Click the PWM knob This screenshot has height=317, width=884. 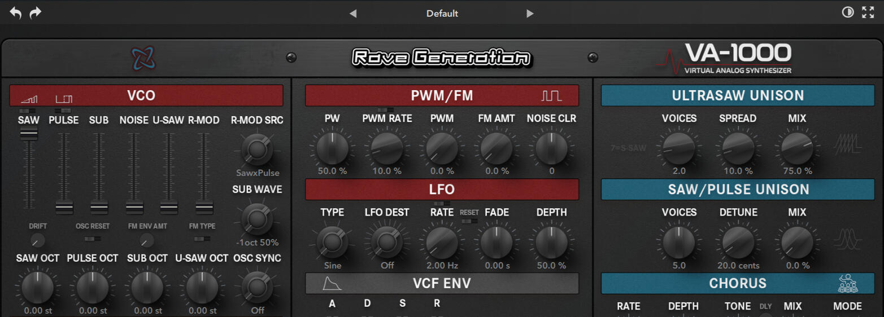click(442, 148)
